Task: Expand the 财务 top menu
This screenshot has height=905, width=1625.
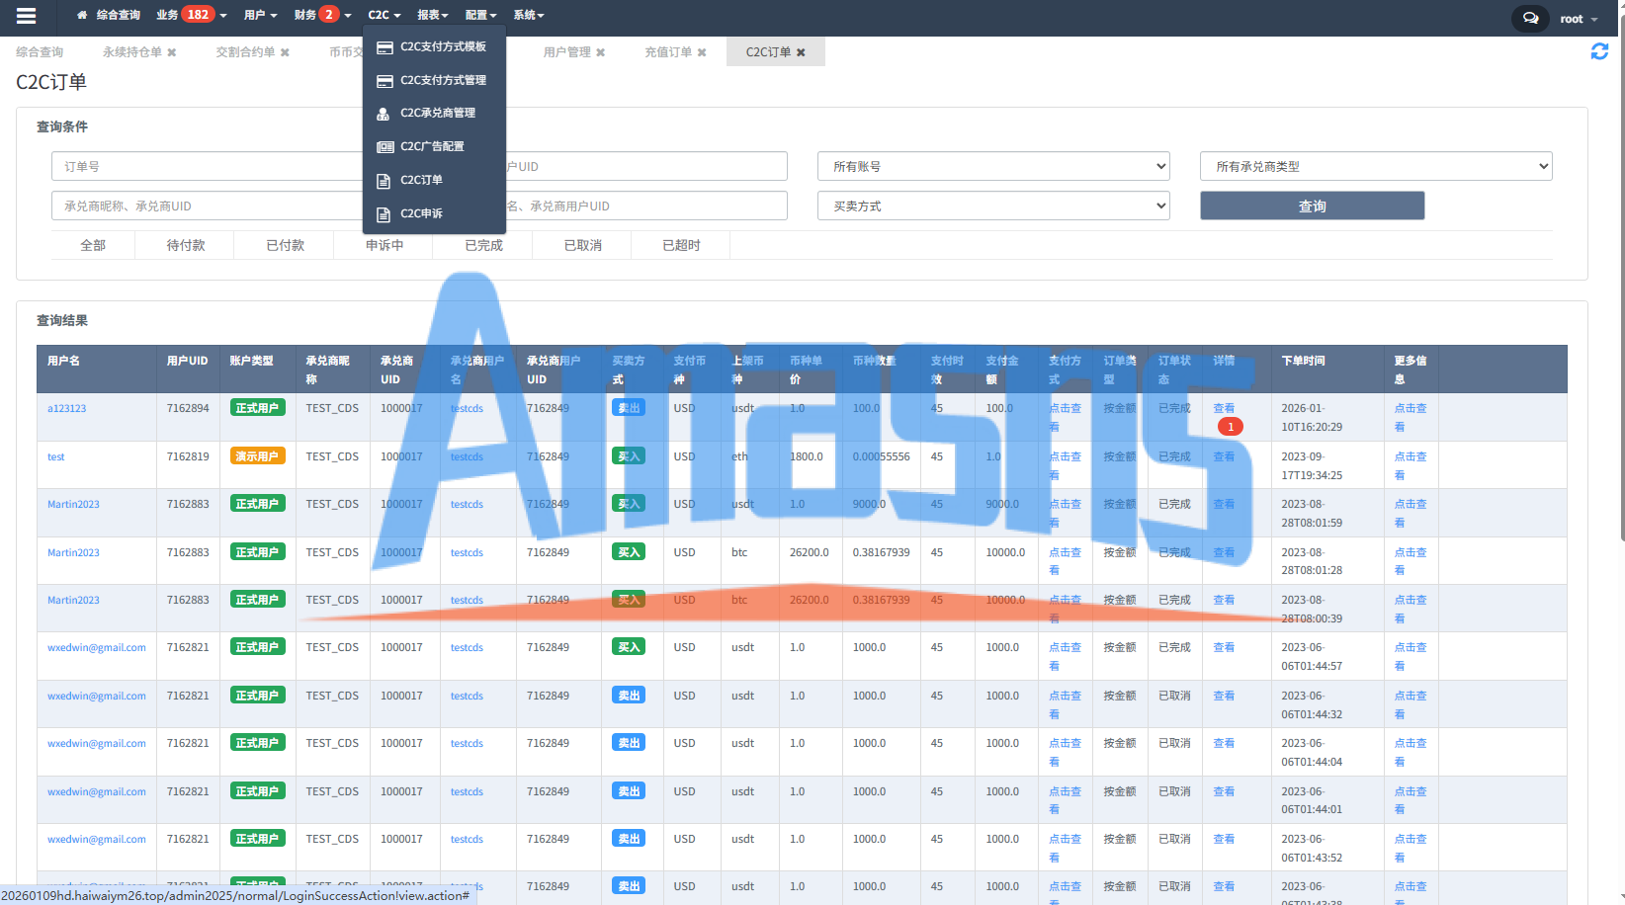Action: point(322,15)
